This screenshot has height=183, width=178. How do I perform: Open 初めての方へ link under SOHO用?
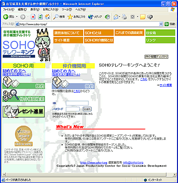coord(14,71)
